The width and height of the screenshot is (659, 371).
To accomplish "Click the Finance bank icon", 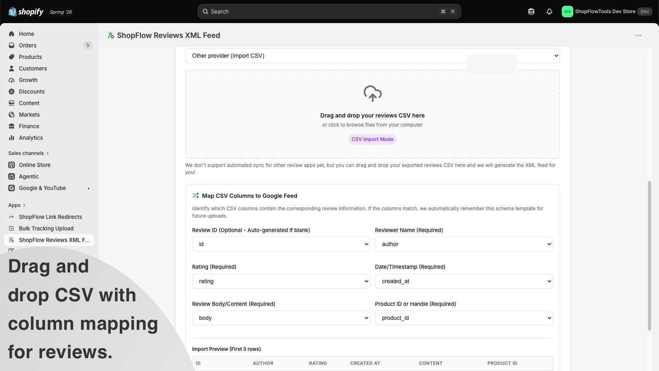I will pyautogui.click(x=12, y=126).
